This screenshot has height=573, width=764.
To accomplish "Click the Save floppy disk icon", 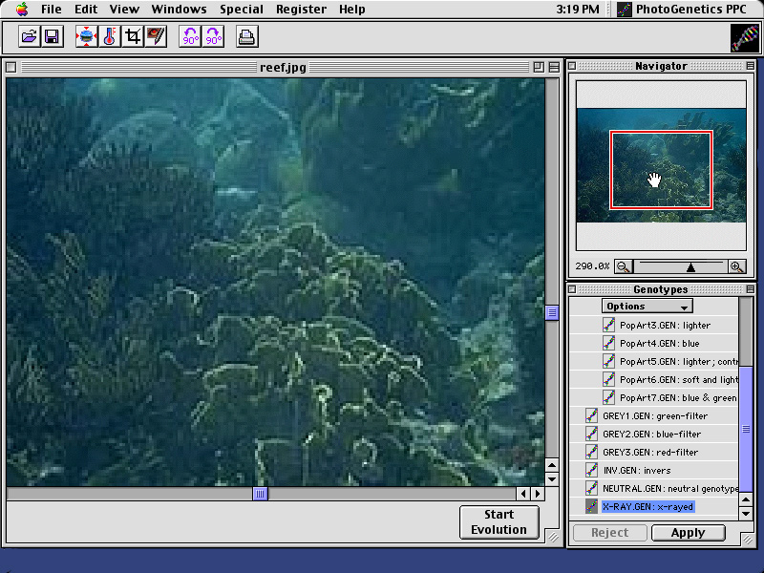I will [53, 37].
